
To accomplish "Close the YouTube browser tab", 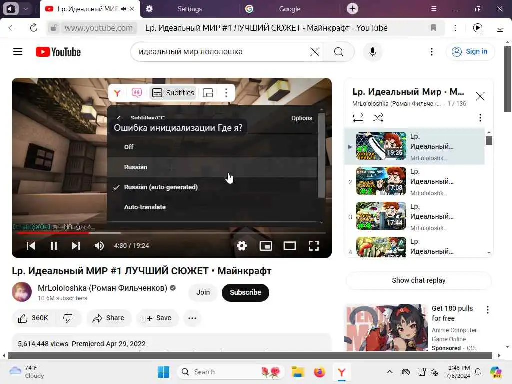I will (132, 9).
